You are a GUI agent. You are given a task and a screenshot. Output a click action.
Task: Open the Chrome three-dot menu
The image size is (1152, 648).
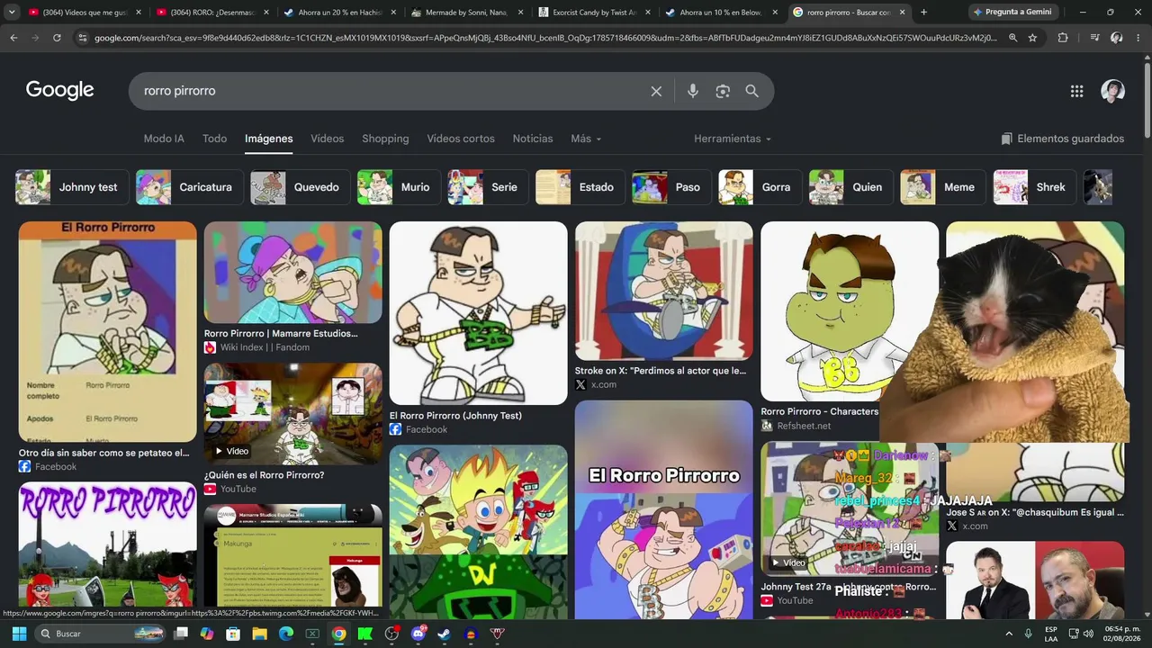[1138, 38]
